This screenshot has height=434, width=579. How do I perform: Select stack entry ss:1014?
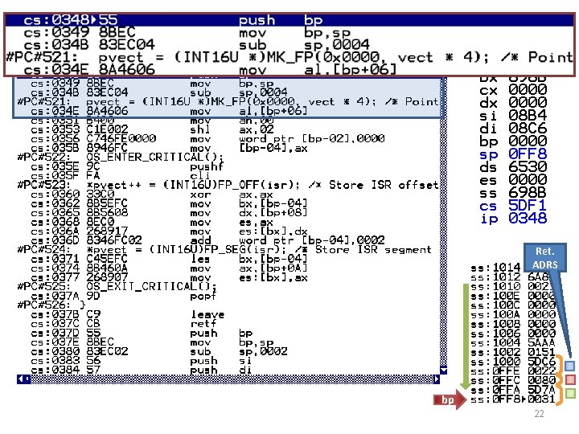pyautogui.click(x=496, y=267)
